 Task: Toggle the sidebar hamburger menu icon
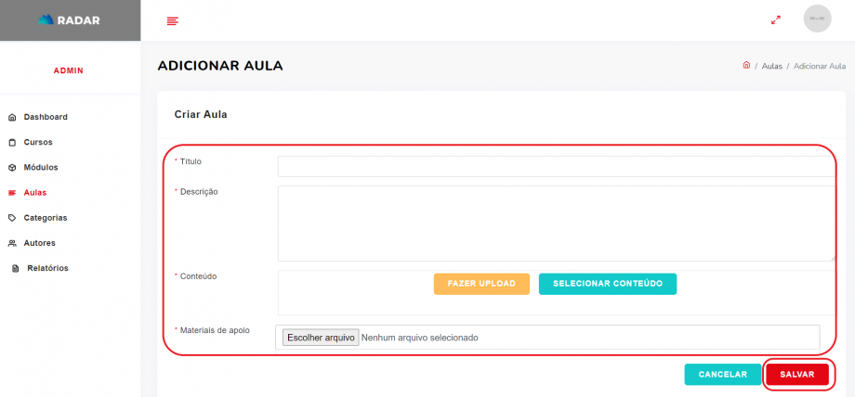coord(172,21)
